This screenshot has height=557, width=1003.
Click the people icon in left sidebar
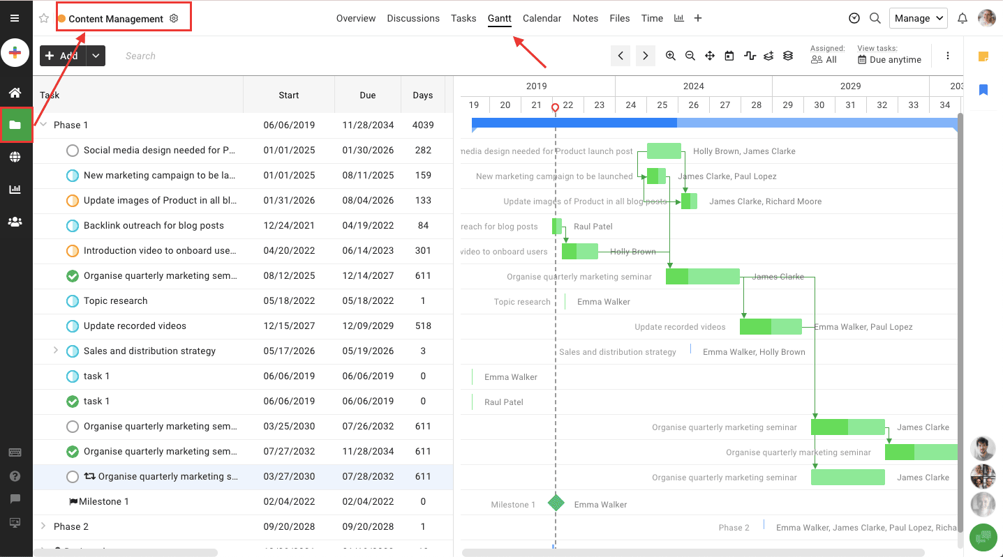[x=15, y=221]
